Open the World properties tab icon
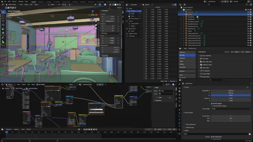This screenshot has width=253, height=142. (179, 101)
